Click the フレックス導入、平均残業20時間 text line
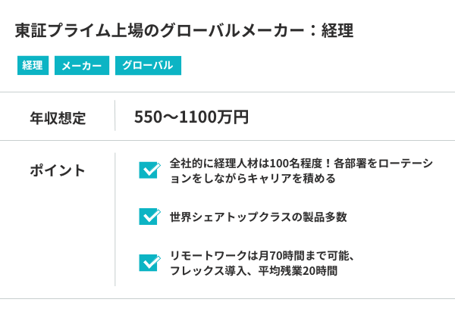This screenshot has height=318, width=455. (253, 270)
